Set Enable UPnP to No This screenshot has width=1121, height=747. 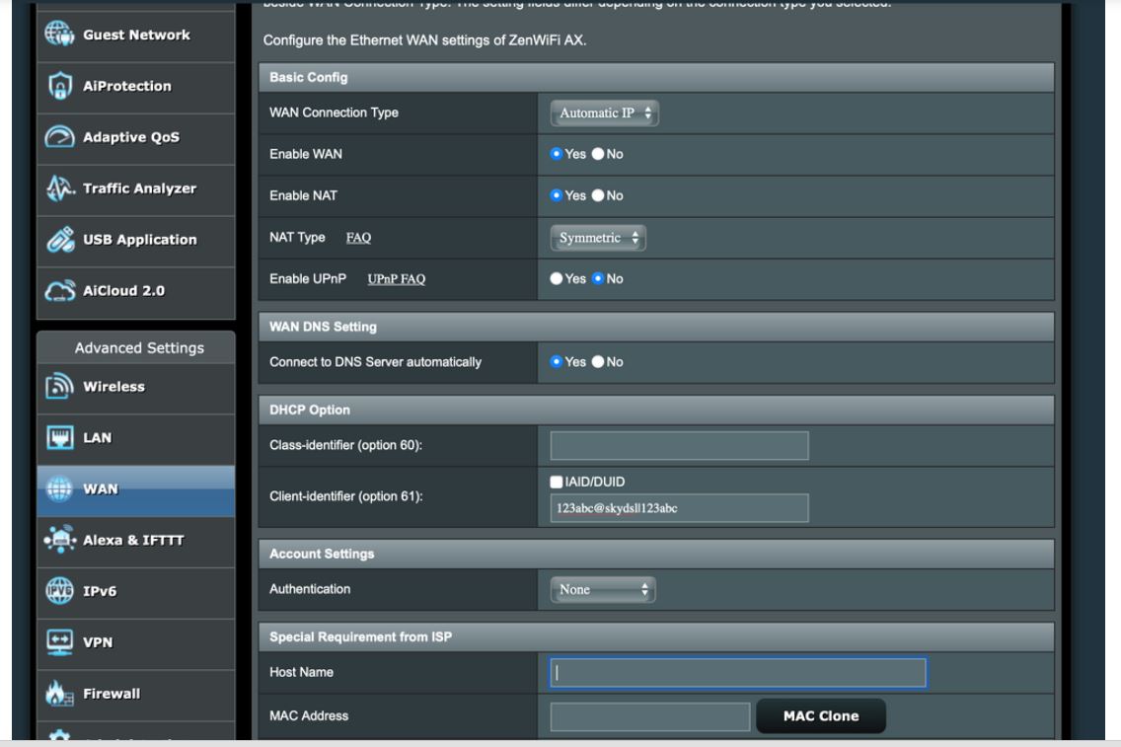598,279
